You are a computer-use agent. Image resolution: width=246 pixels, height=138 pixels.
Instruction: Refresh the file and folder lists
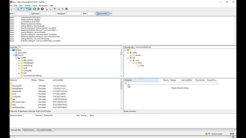35,9
